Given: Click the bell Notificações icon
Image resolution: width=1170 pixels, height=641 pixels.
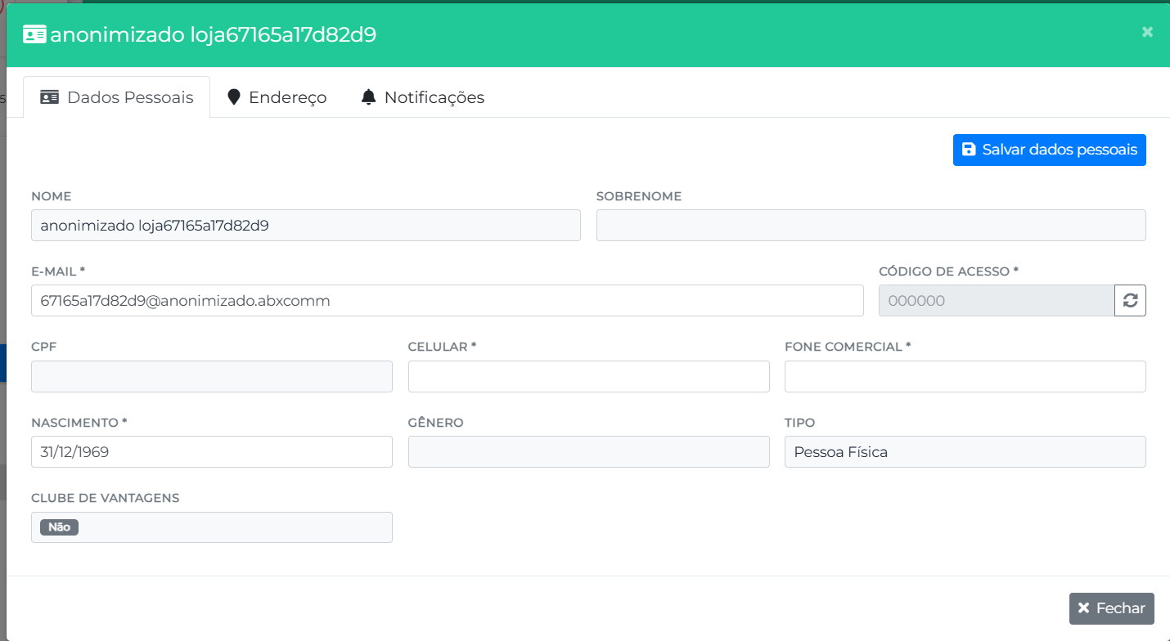Looking at the screenshot, I should coord(369,97).
